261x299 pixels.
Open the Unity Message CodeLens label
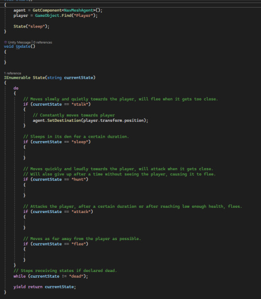(19, 43)
